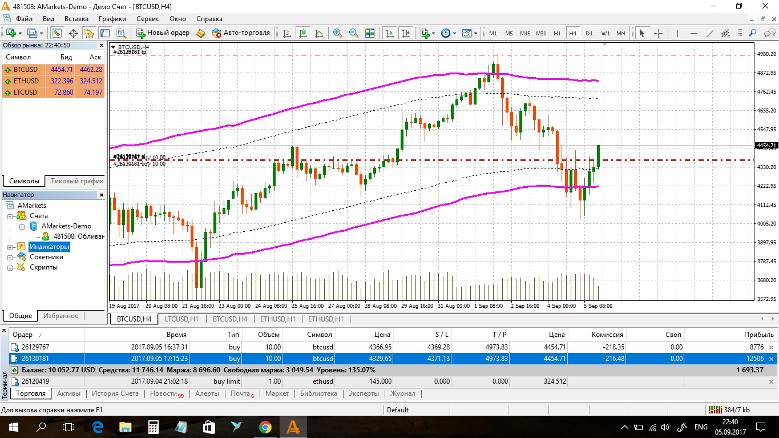Image resolution: width=779 pixels, height=438 pixels.
Task: Zoom in on the chart
Action: tap(337, 33)
